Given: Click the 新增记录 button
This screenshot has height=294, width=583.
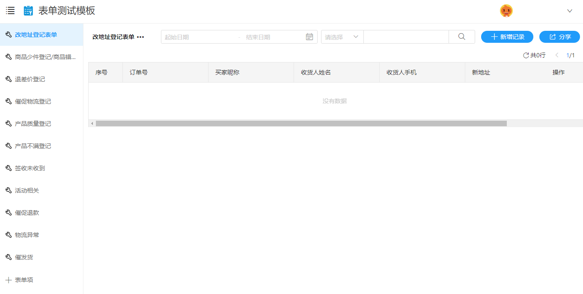Looking at the screenshot, I should tap(507, 37).
